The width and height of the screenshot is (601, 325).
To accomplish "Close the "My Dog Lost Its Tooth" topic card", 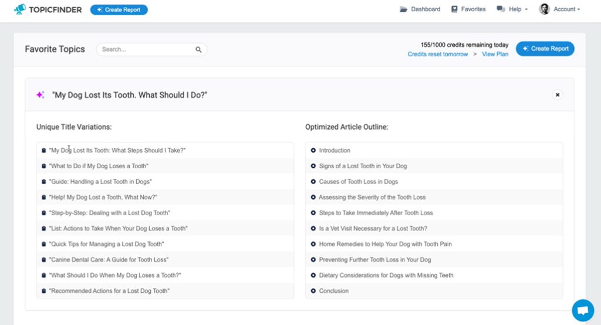I will pos(558,94).
